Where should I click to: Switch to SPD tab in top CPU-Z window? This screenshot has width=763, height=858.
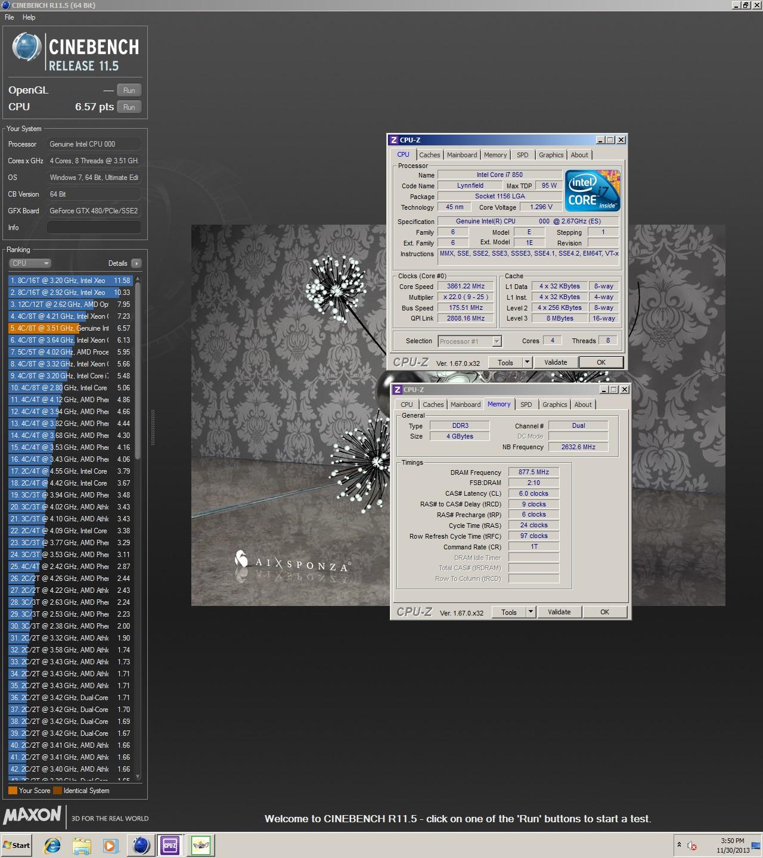(523, 155)
